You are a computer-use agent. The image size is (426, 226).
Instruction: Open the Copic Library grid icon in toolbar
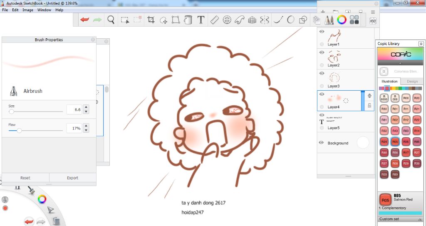point(354,20)
